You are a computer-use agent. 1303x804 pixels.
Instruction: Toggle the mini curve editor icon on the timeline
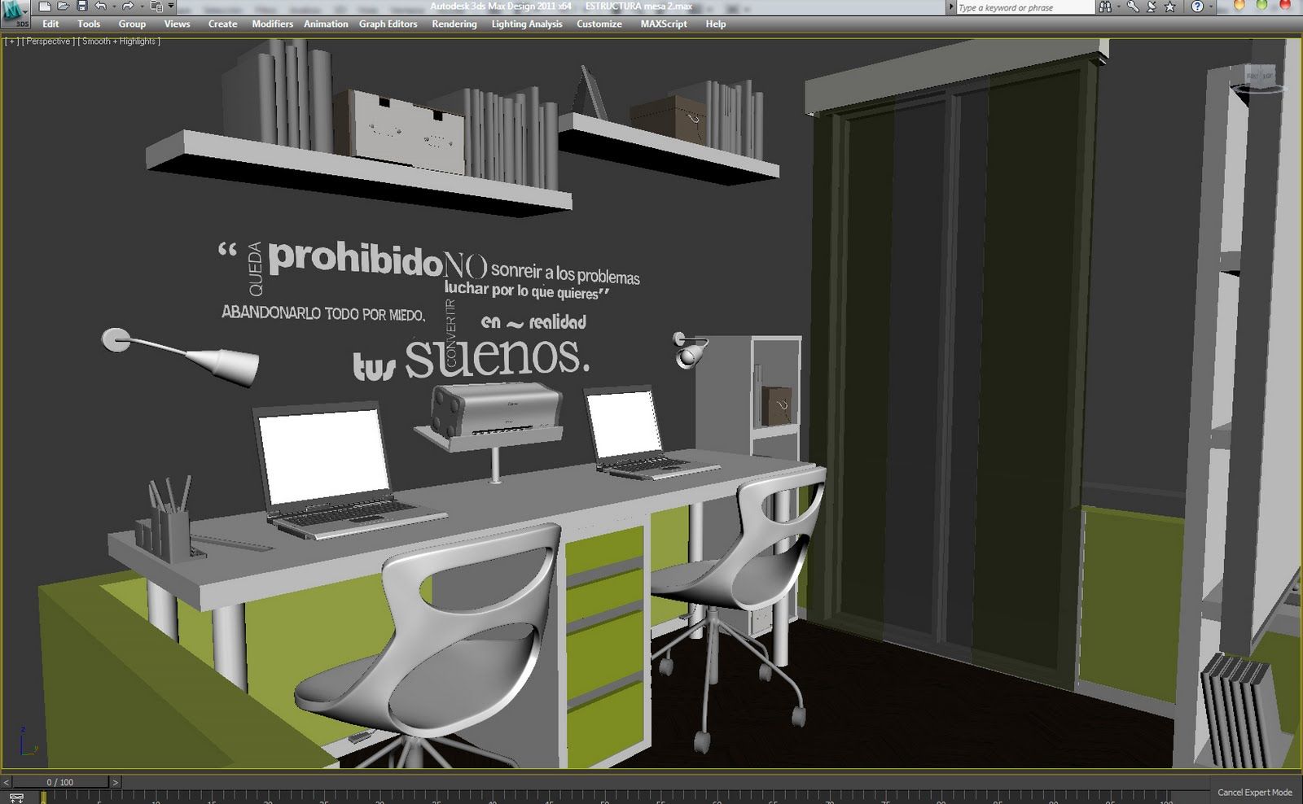coord(15,798)
